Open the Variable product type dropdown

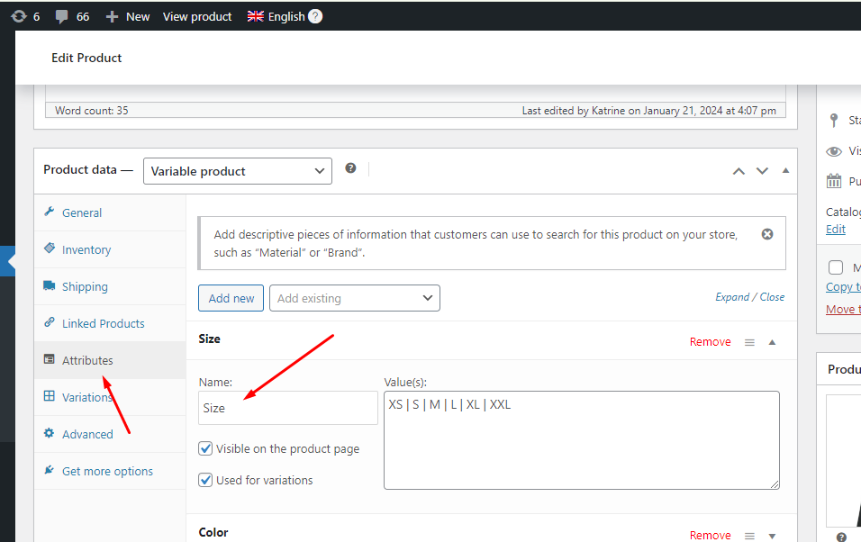pos(238,171)
